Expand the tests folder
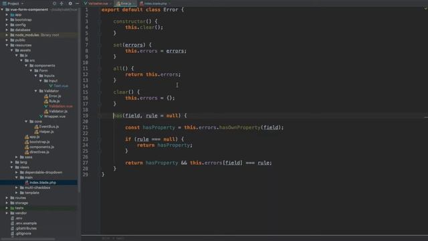The width and height of the screenshot is (428, 241). [7, 208]
